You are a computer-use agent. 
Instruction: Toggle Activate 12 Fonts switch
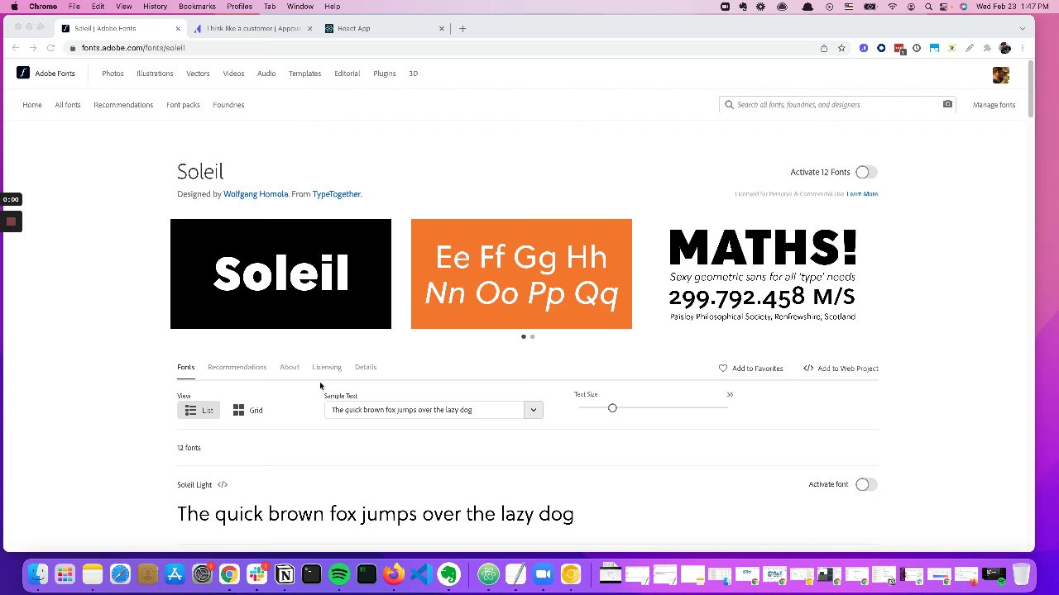point(866,172)
